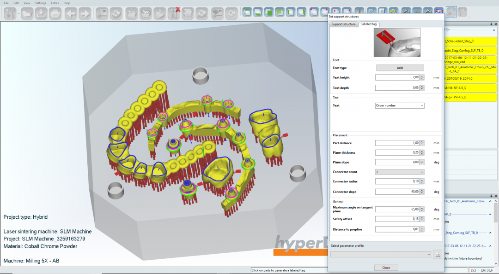Switch to the Support structure tab
This screenshot has width=499, height=274.
point(343,23)
